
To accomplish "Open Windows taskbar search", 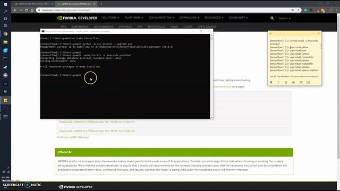I will [5, 11].
